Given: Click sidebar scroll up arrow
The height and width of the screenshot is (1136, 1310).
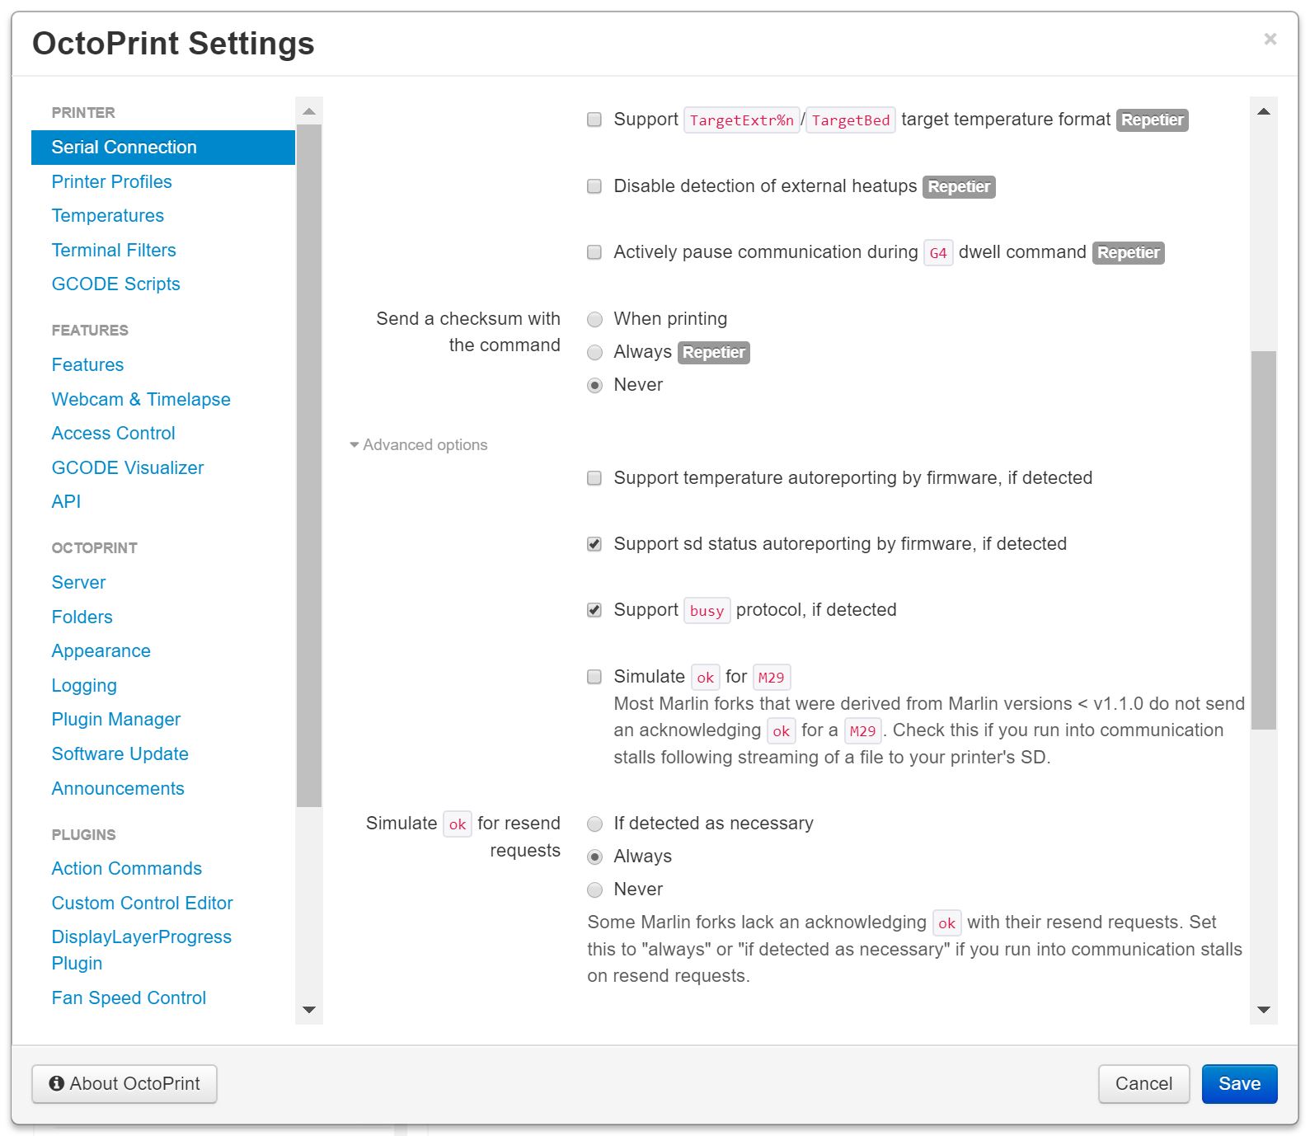Looking at the screenshot, I should tap(309, 111).
